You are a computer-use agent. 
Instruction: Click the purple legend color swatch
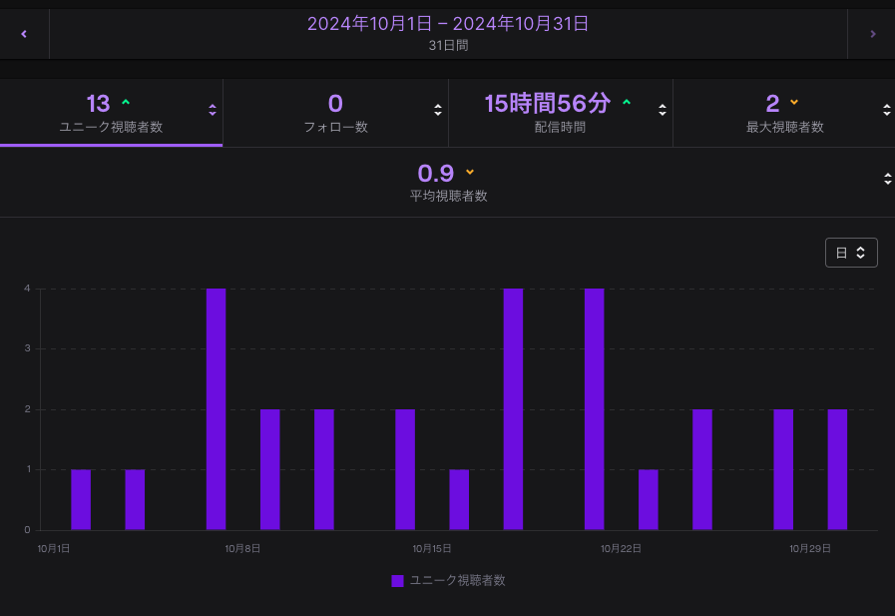click(397, 580)
